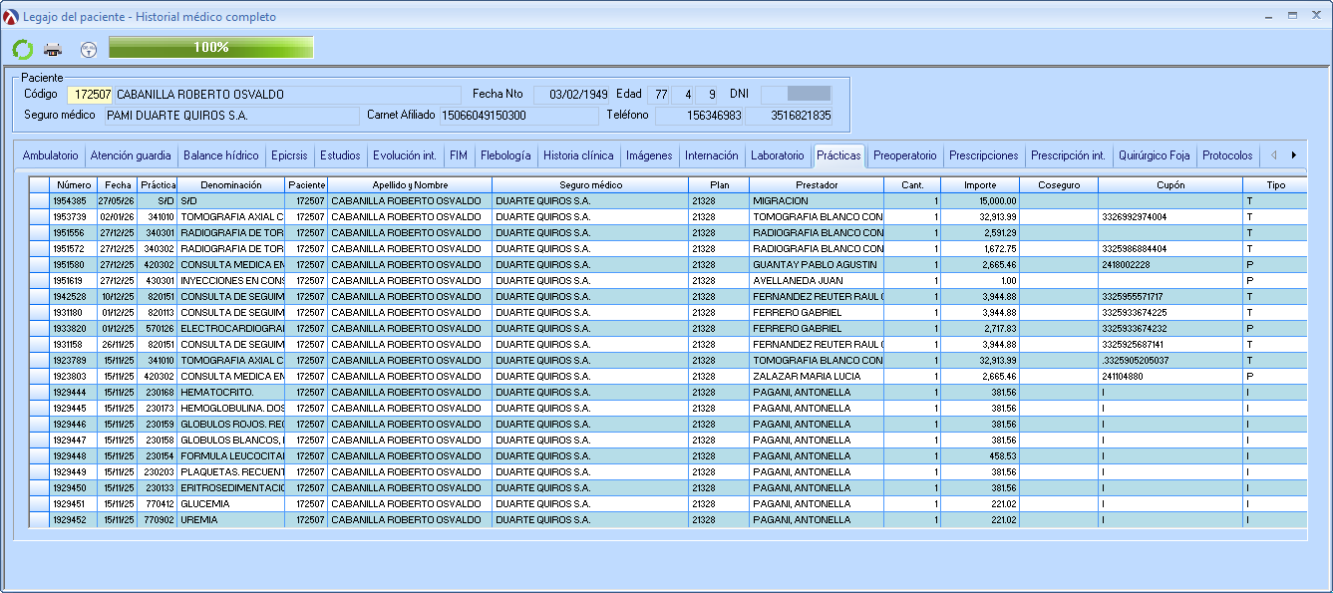This screenshot has width=1333, height=593.
Task: Click the HEMATOCRITO. cell
Action: 231,393
